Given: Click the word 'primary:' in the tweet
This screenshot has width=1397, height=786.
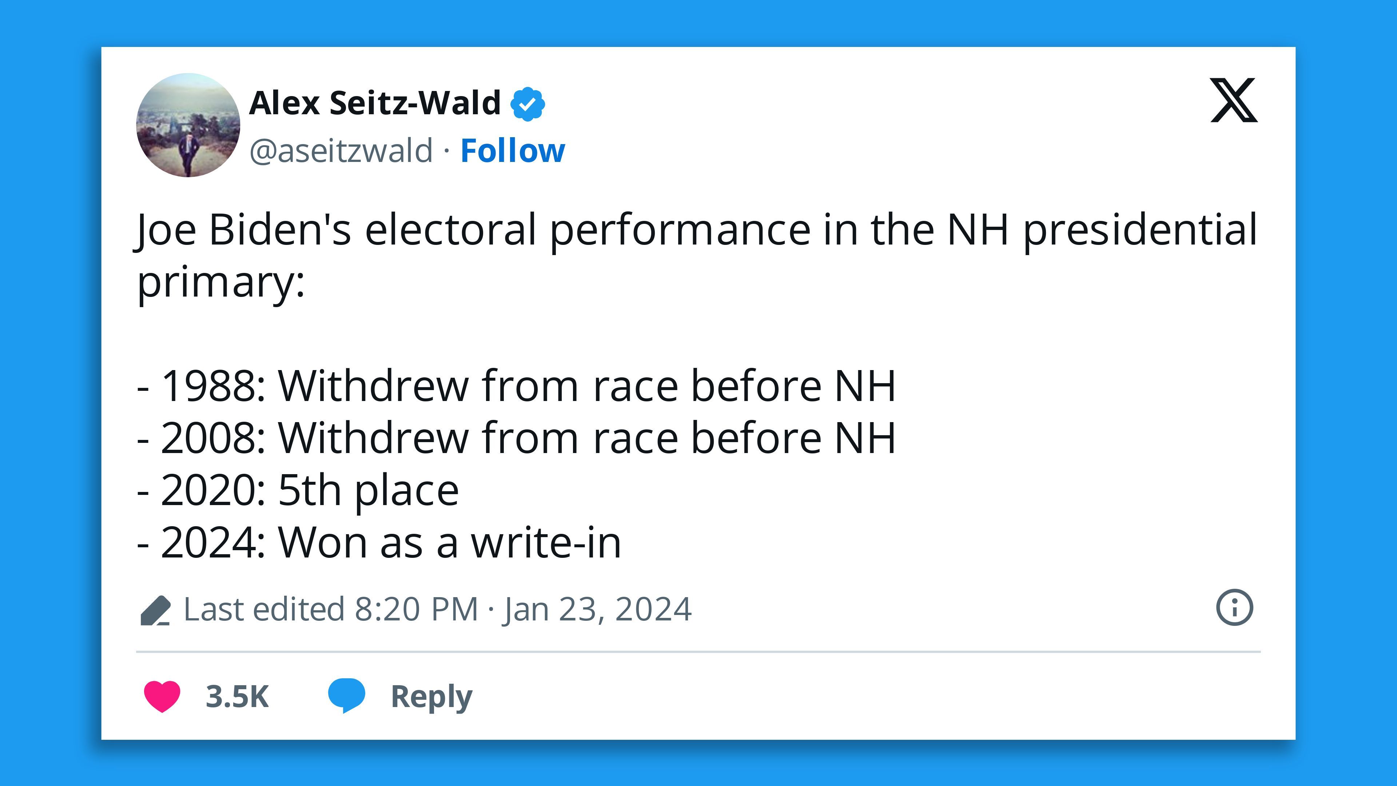Looking at the screenshot, I should 221,282.
